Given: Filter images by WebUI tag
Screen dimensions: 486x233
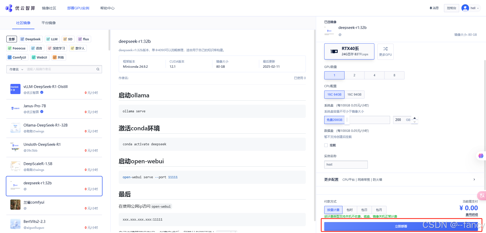Looking at the screenshot, I should click(40, 57).
